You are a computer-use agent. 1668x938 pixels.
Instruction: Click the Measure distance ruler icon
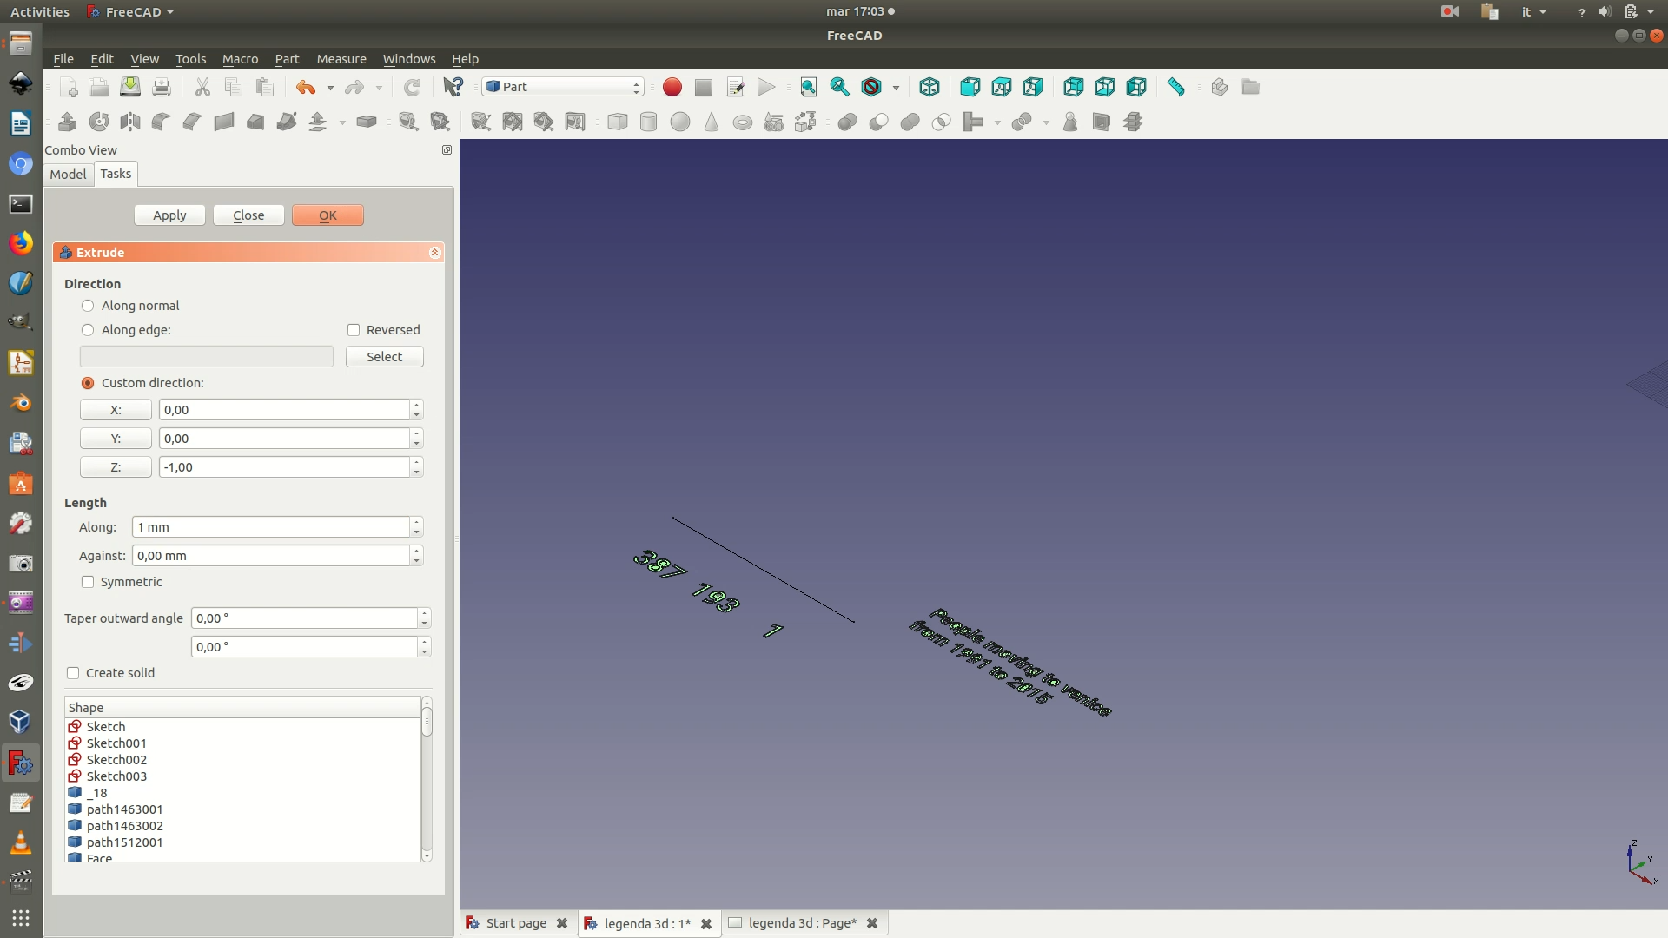click(x=1176, y=87)
